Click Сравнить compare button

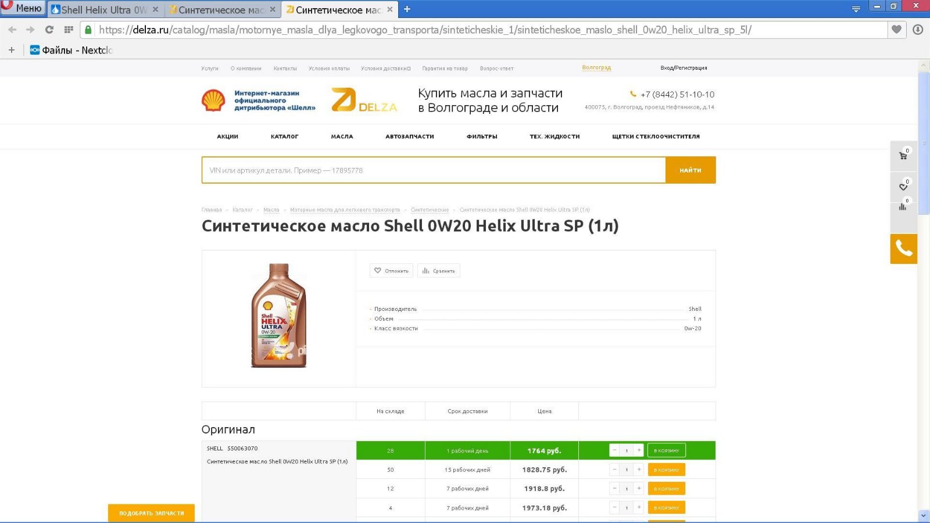[439, 271]
